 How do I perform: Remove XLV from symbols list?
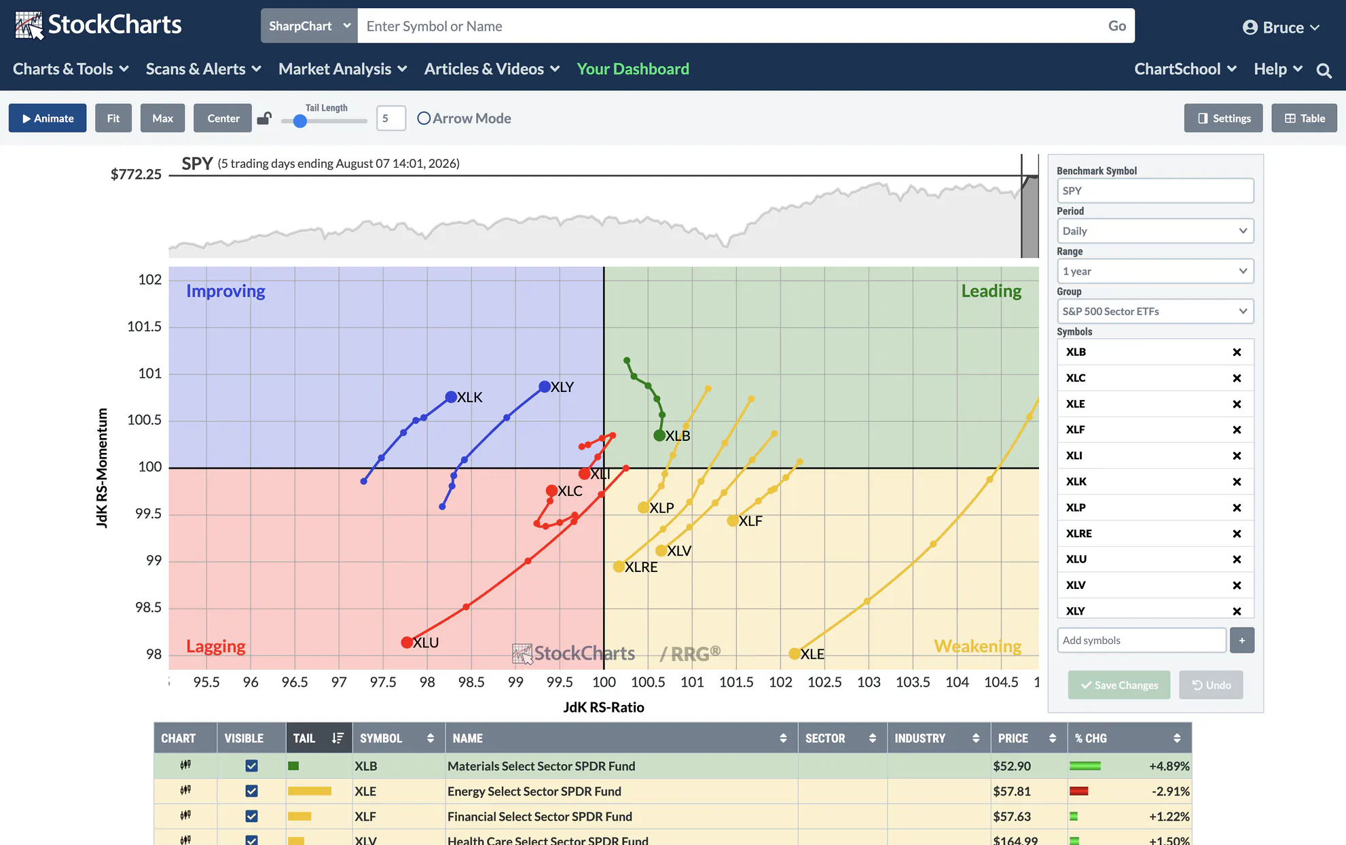[x=1237, y=585]
